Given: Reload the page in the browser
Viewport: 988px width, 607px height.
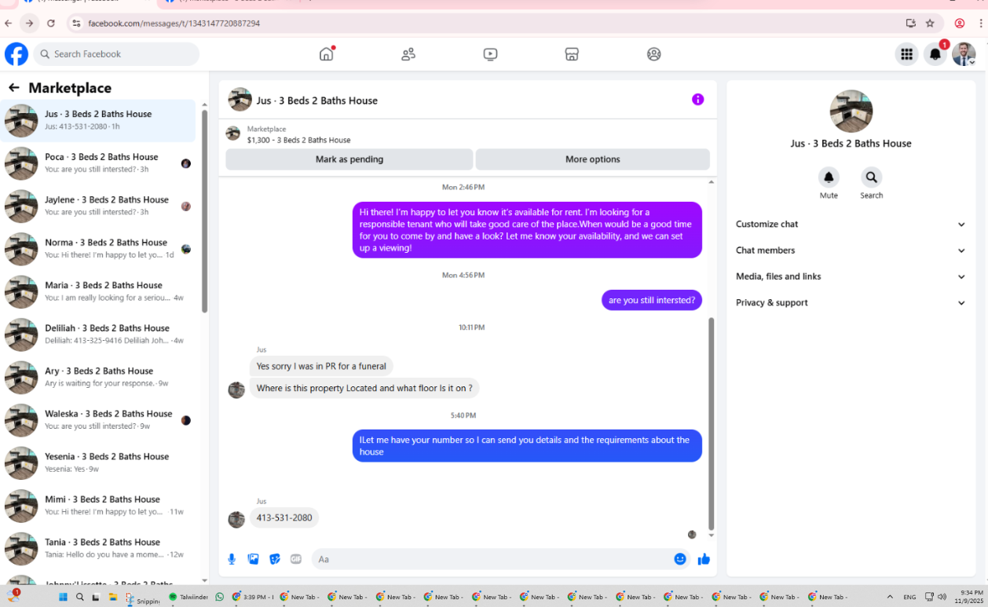Looking at the screenshot, I should pos(51,24).
